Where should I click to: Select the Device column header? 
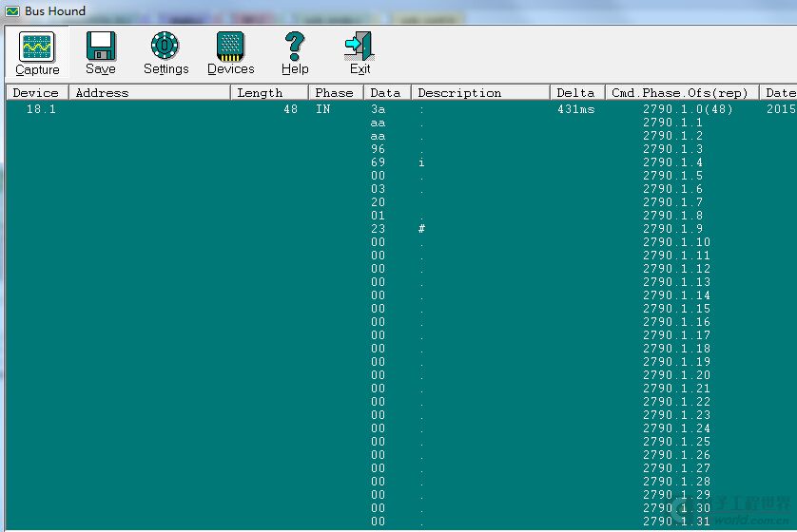[x=37, y=92]
